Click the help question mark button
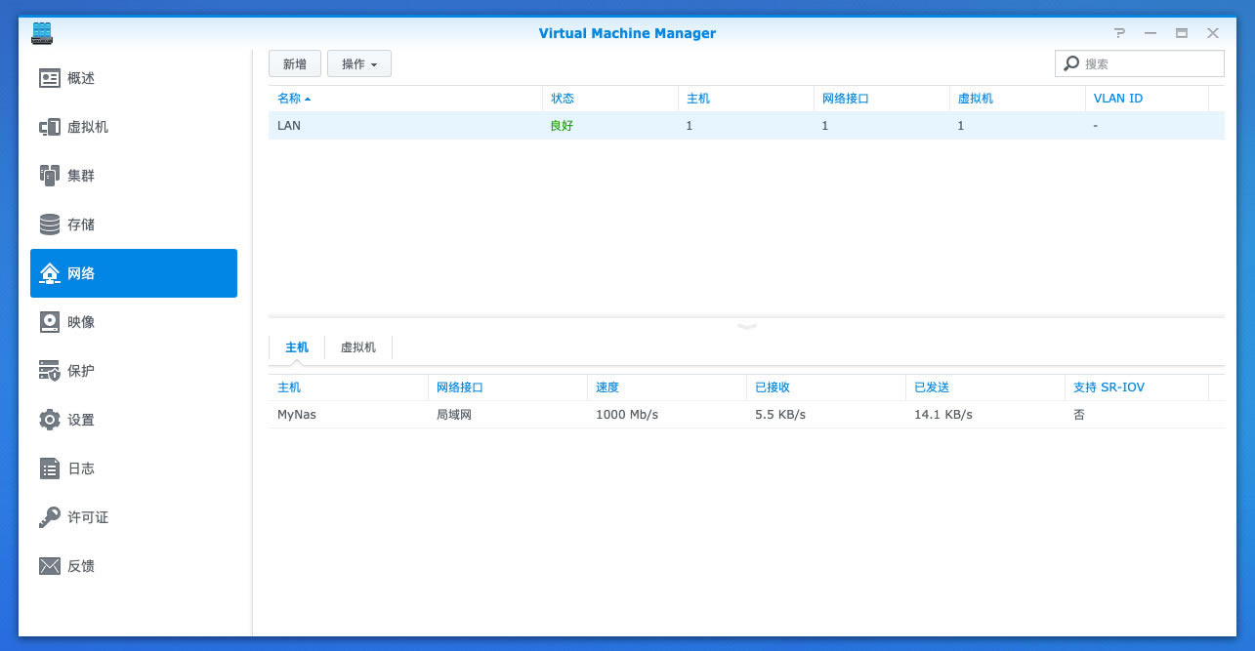This screenshot has height=651, width=1255. click(1119, 33)
